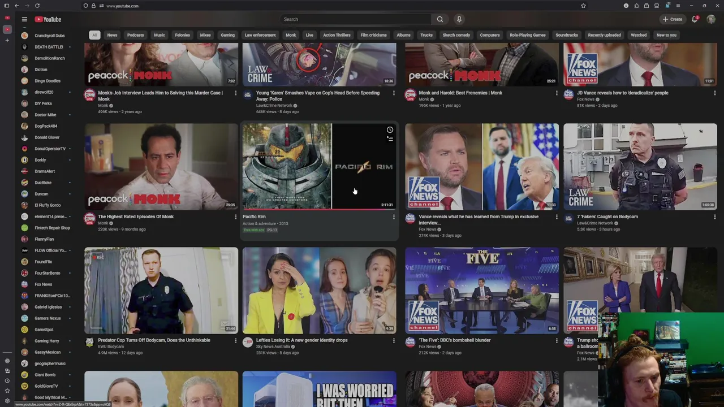Filter feed by Law enforcement chip
724x407 pixels.
[x=260, y=35]
